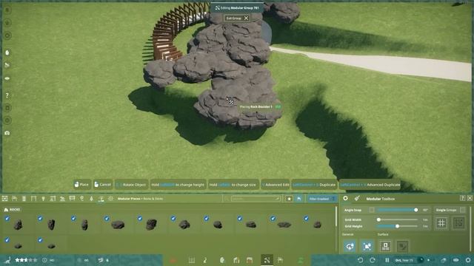The width and height of the screenshot is (474, 266).
Task: Open the Facilities menu in bottom bar
Action: click(236, 260)
